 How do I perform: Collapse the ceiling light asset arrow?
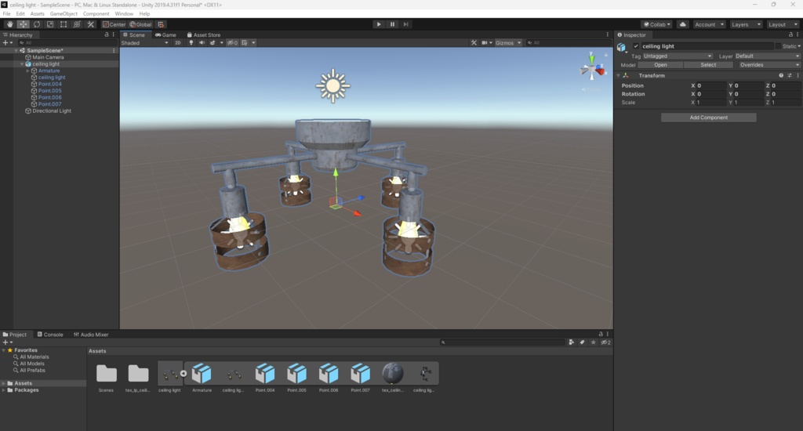tap(183, 373)
